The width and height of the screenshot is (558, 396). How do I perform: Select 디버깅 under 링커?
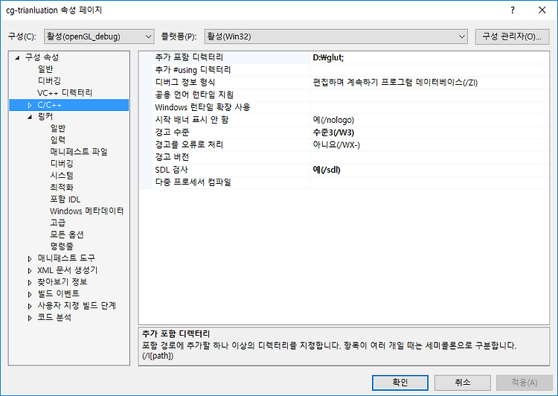[62, 164]
